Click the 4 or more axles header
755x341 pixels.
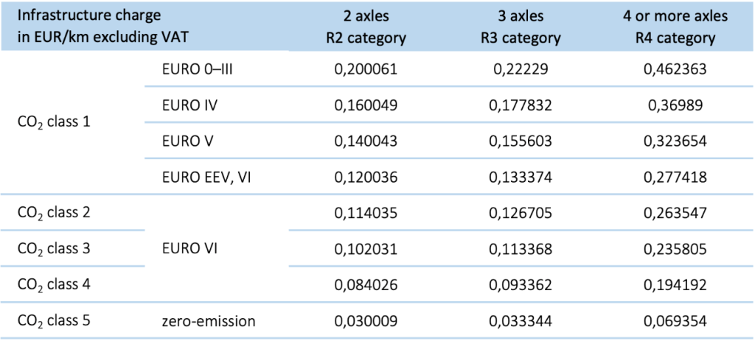click(x=675, y=27)
